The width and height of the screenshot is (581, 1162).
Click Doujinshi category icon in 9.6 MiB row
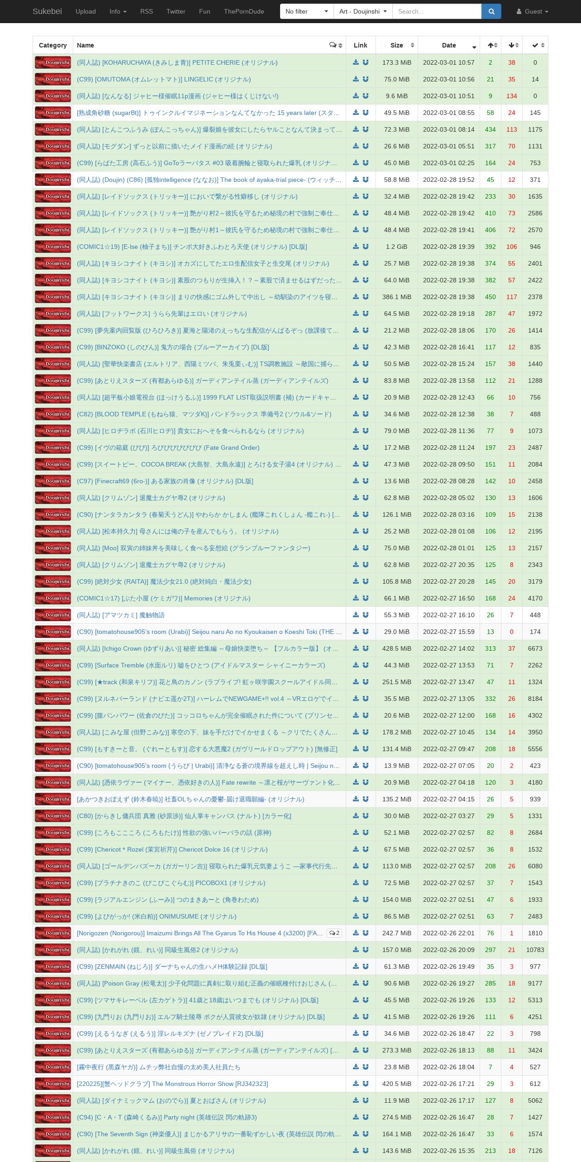coord(53,96)
